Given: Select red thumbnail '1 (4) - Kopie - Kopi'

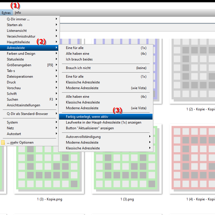Looking at the screenshot, I should (192, 159).
